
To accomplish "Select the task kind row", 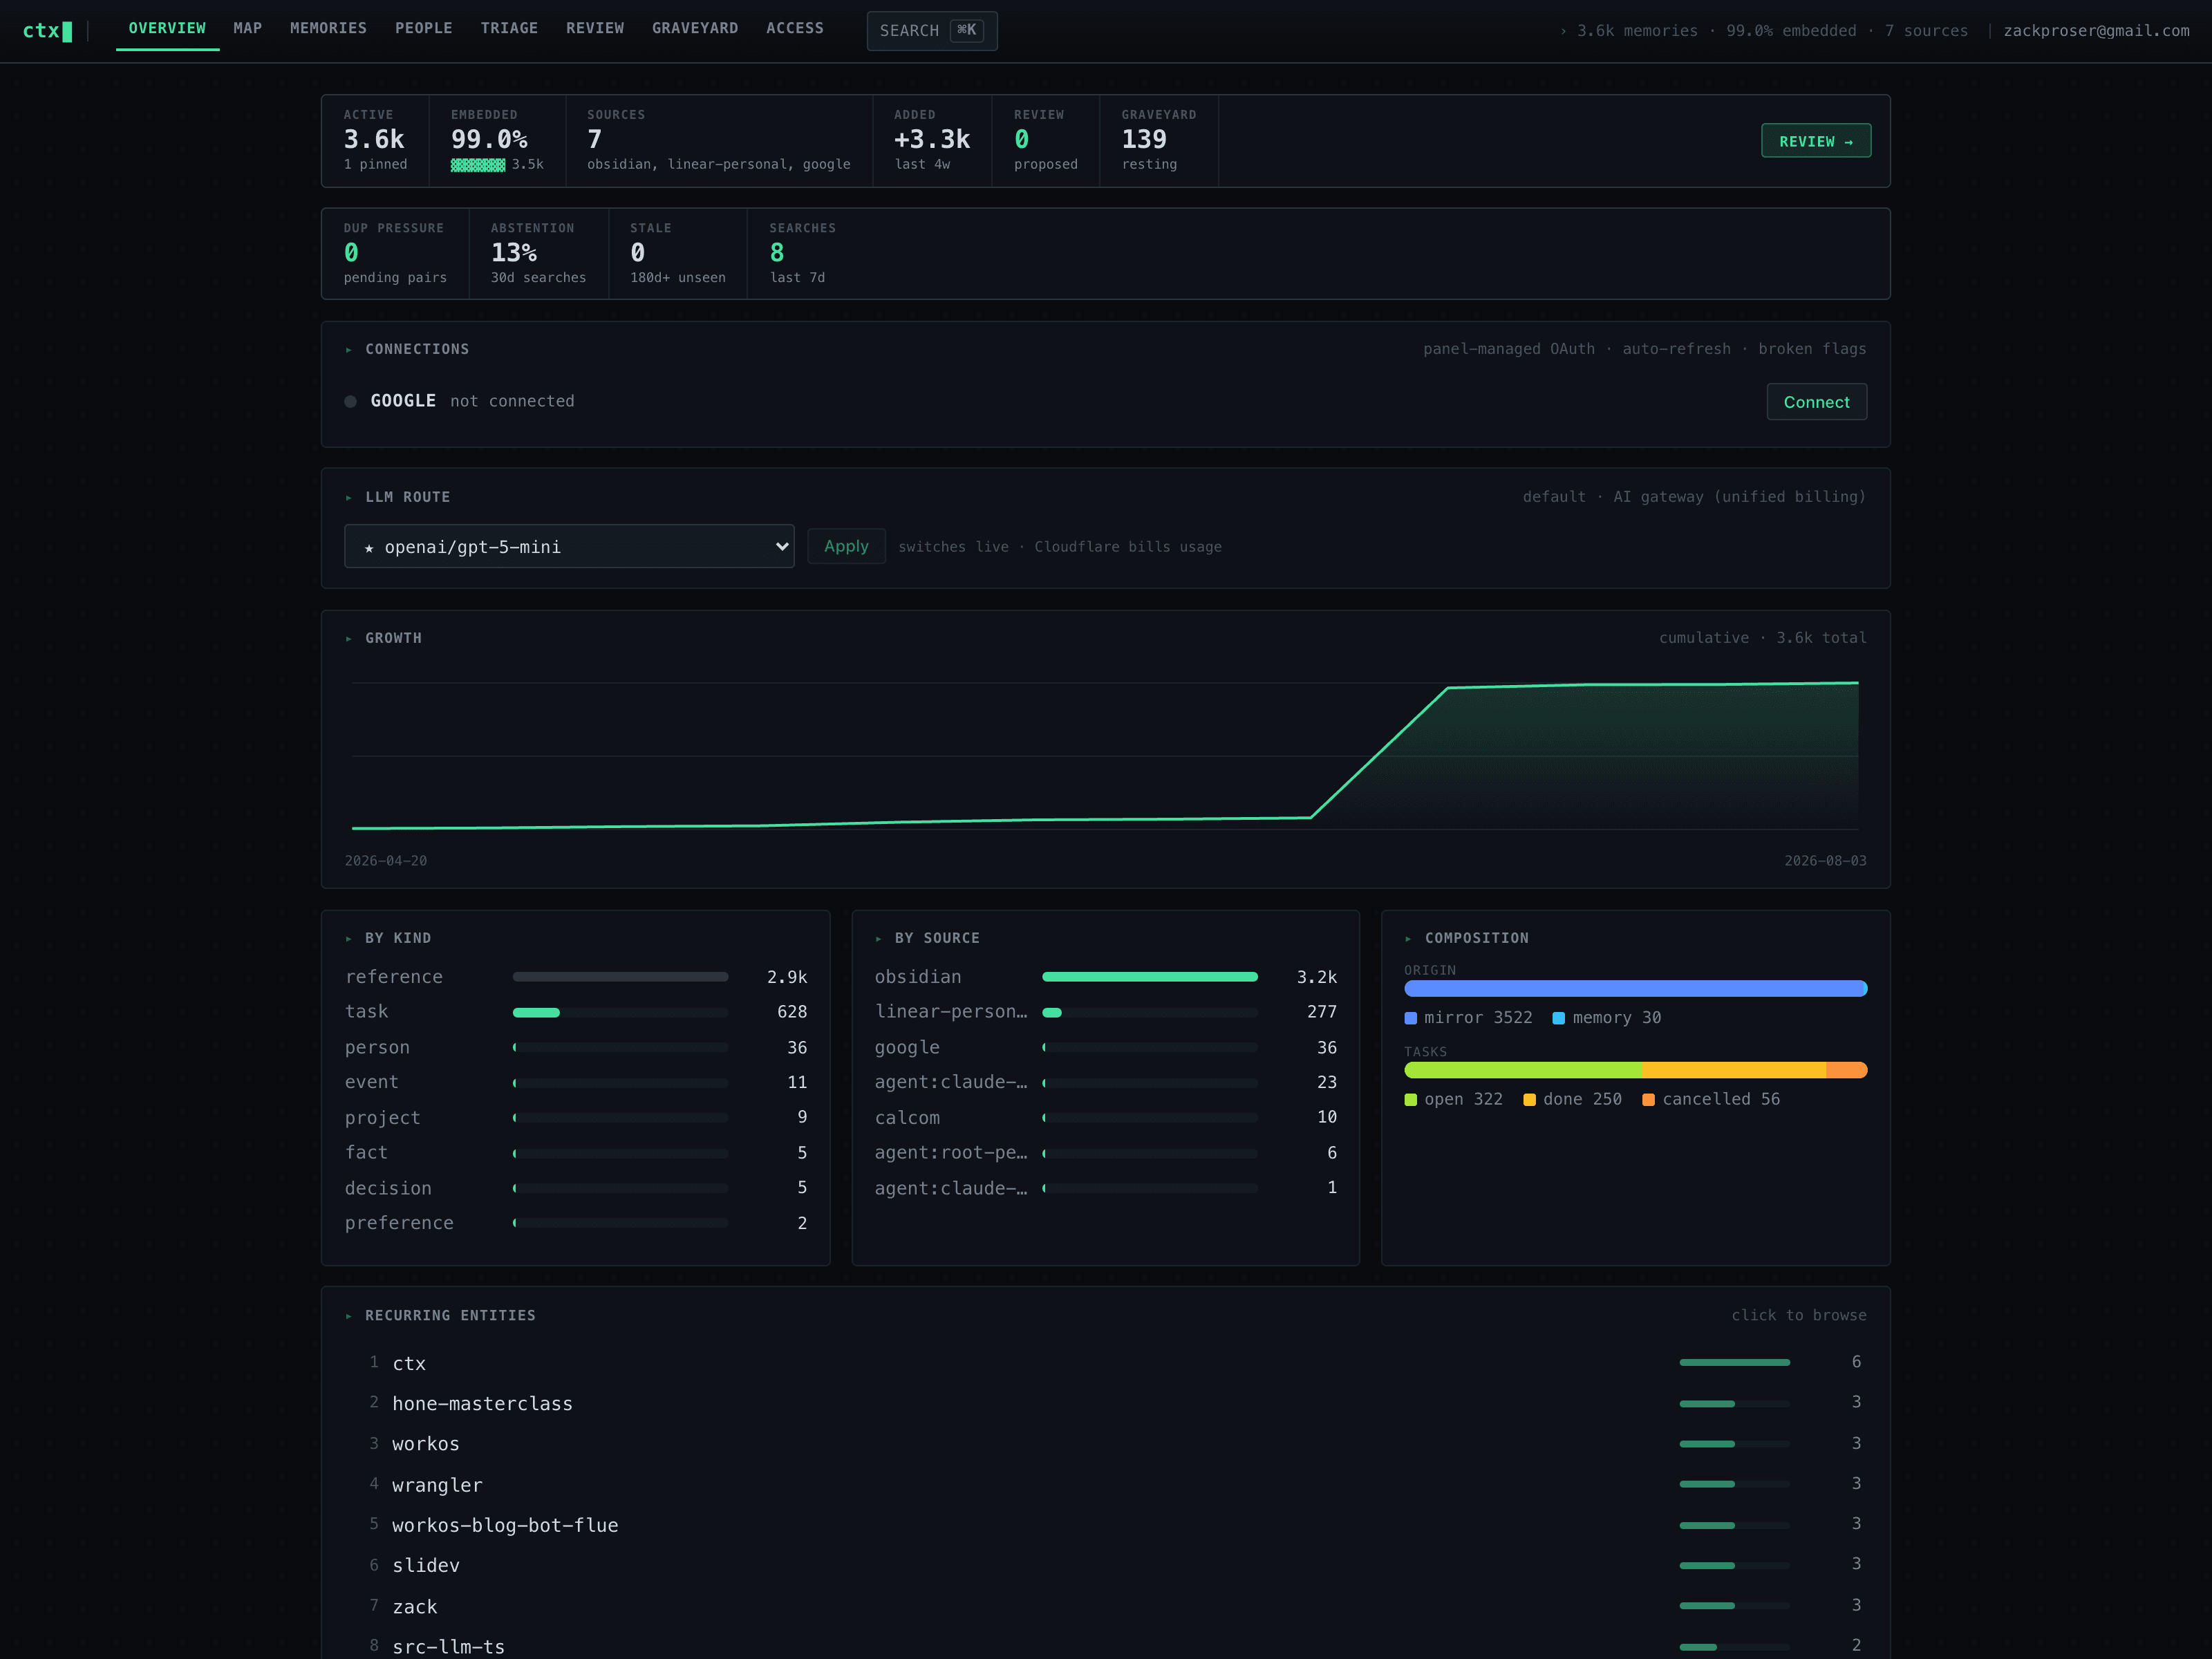I will [576, 1012].
